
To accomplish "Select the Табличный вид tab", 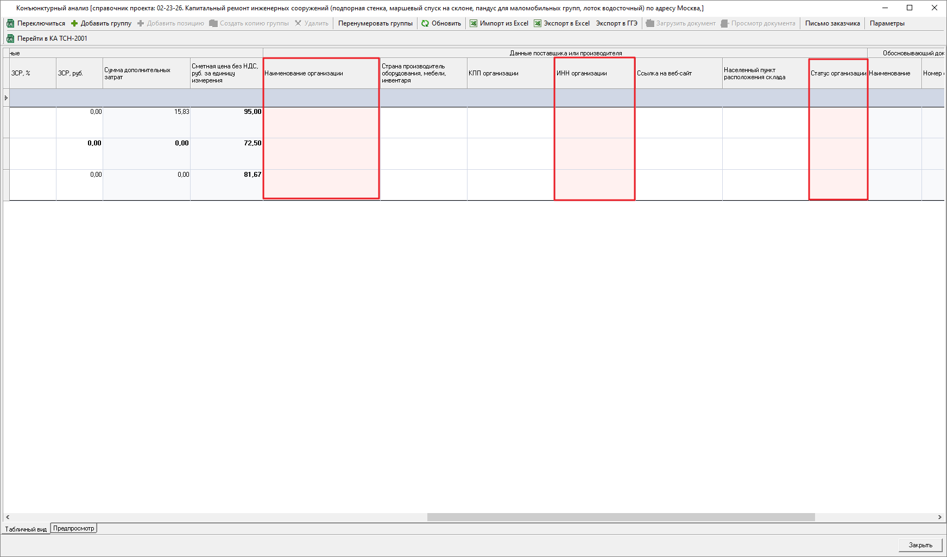I will pos(26,529).
